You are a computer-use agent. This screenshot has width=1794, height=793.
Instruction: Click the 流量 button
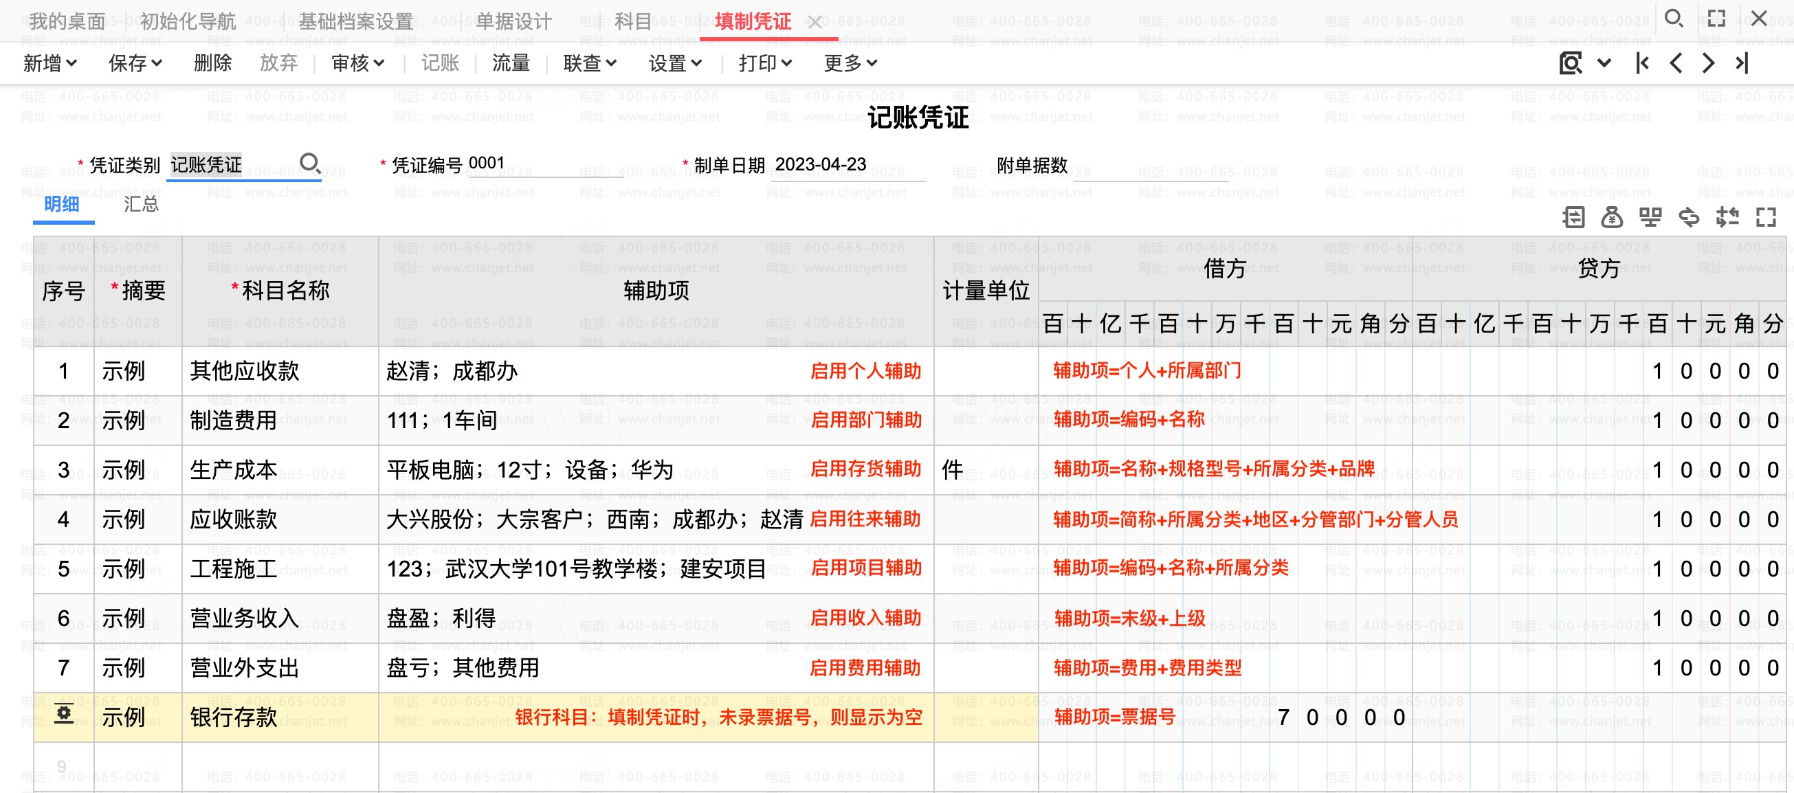click(511, 63)
